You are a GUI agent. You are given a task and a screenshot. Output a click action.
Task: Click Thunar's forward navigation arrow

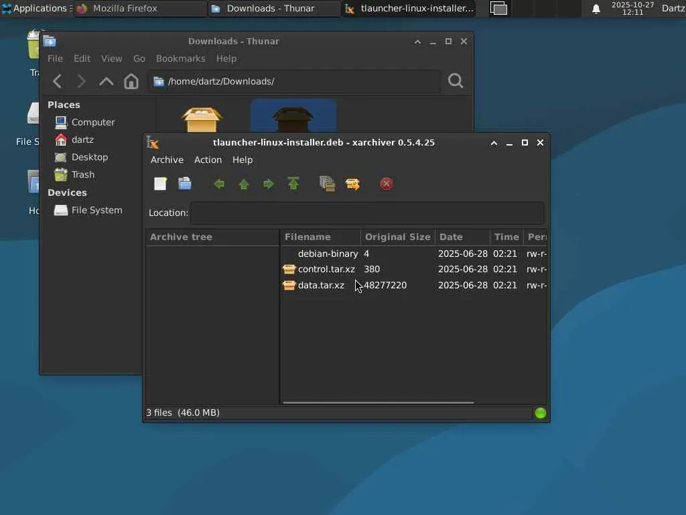(x=81, y=81)
